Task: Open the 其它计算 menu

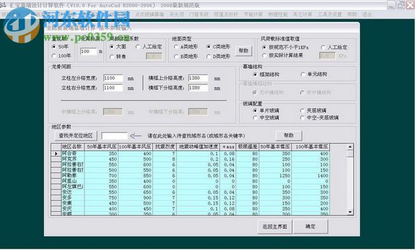Action: point(302,14)
